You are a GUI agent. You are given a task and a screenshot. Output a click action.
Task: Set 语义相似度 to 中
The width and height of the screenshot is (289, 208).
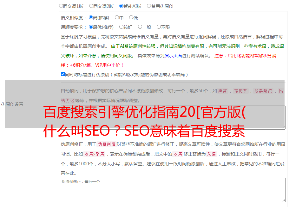117,17
